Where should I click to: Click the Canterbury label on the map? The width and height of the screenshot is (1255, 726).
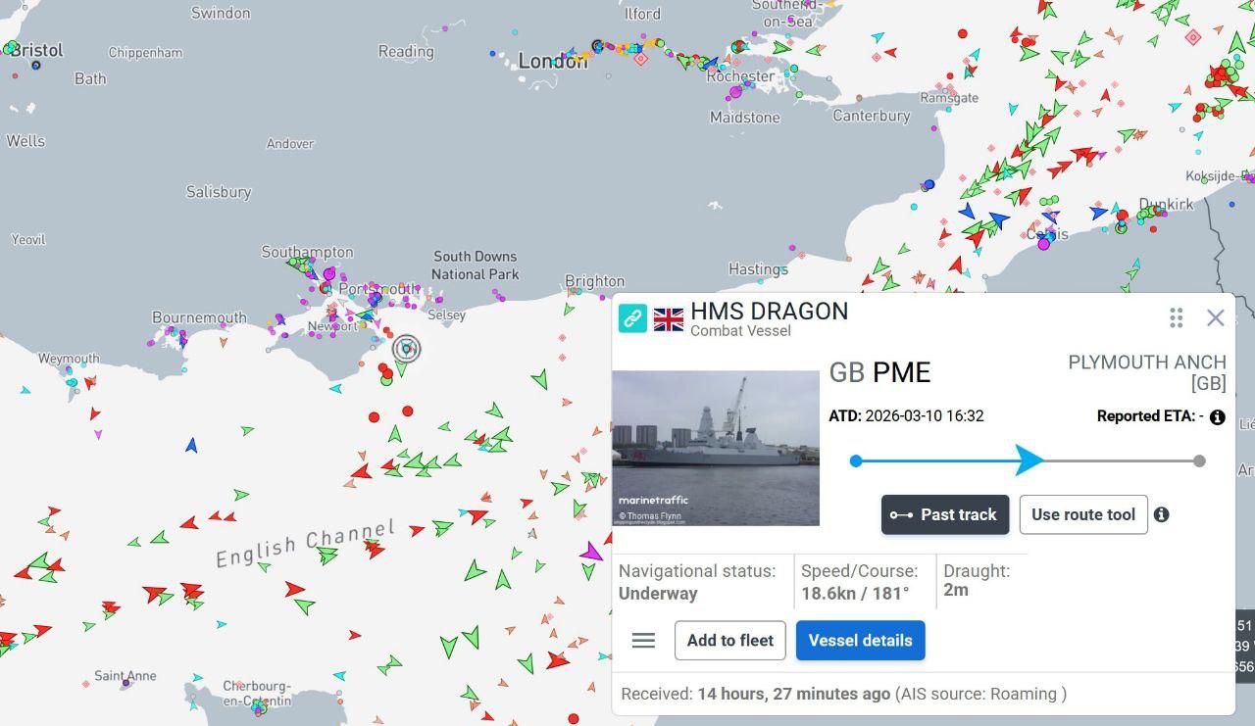coord(871,116)
